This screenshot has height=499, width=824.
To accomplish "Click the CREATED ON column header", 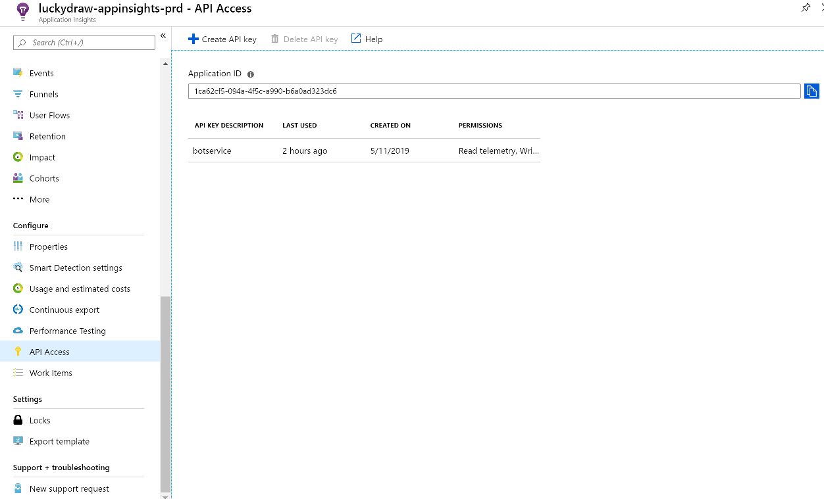I will (390, 126).
